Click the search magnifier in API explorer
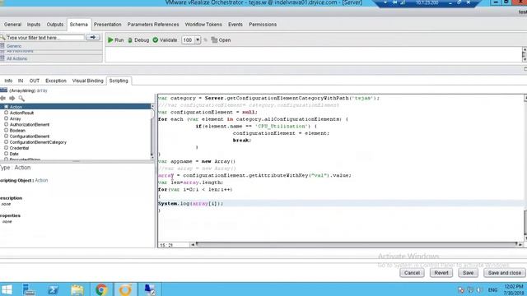The width and height of the screenshot is (527, 296). [x=21, y=99]
